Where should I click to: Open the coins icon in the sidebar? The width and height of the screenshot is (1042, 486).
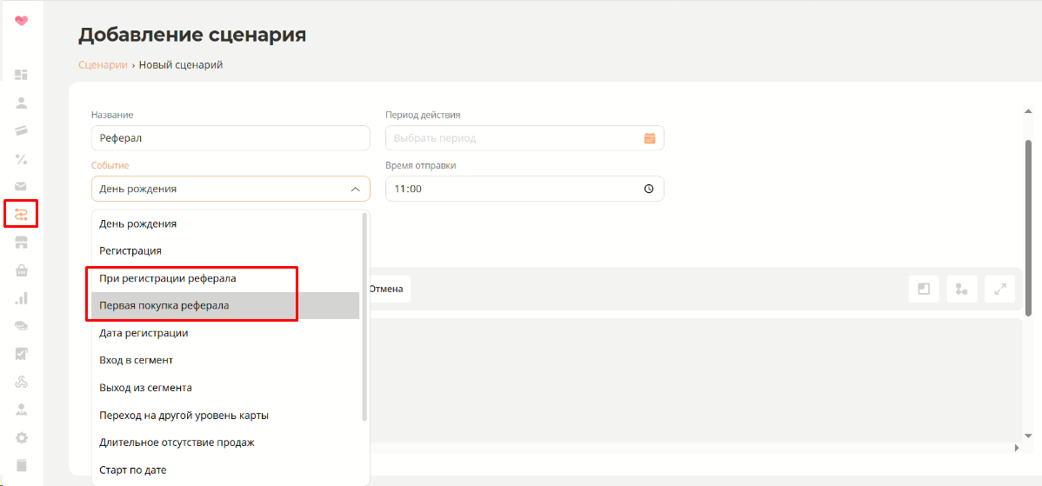tap(21, 326)
